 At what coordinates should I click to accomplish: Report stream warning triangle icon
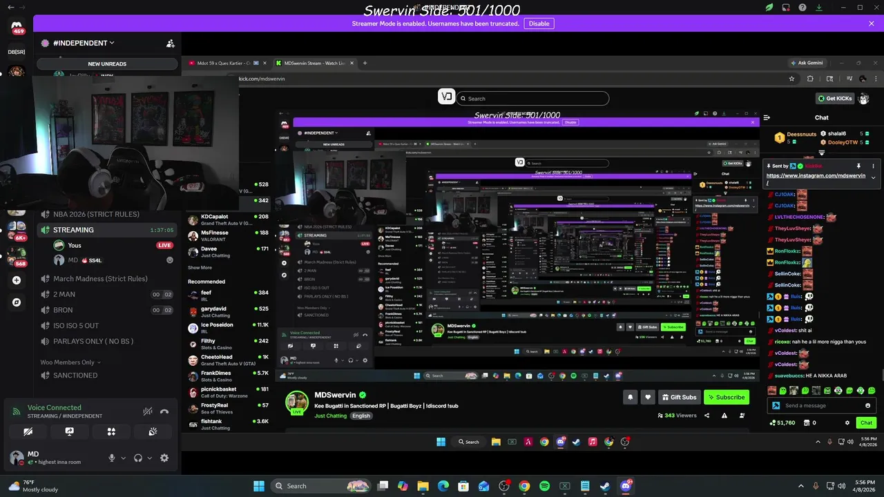724,416
